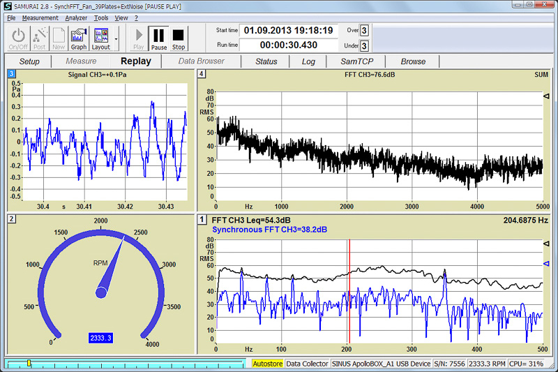Open the Analyzer menu

[x=76, y=17]
